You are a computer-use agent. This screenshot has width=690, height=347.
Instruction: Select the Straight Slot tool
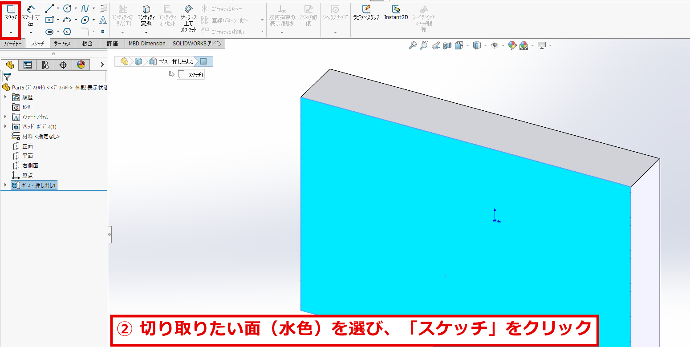[49, 32]
